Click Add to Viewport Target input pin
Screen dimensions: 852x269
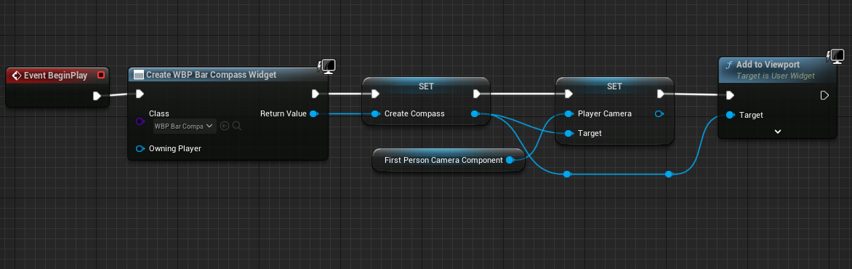731,115
